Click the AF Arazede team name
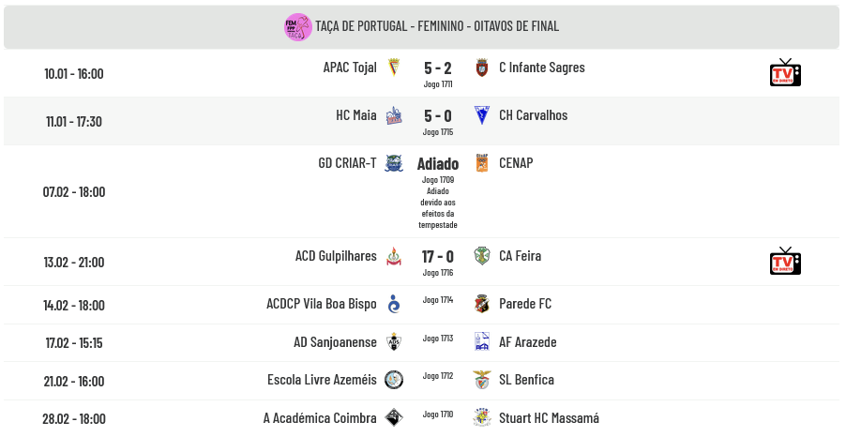This screenshot has height=437, width=846. click(x=527, y=342)
